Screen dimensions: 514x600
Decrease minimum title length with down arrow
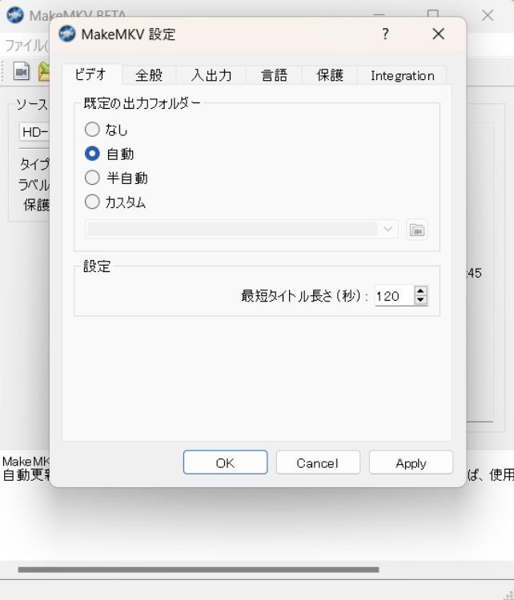420,300
